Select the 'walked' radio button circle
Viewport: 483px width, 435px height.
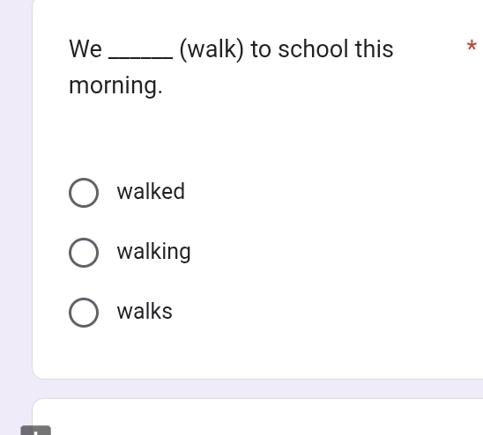click(x=84, y=193)
